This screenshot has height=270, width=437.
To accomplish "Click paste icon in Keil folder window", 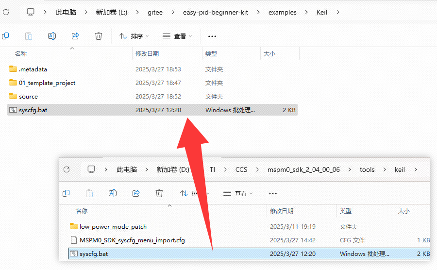I will coord(29,36).
